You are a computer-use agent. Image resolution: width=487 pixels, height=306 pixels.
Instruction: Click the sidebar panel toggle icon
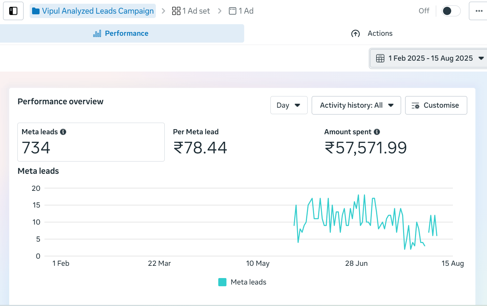click(x=13, y=11)
